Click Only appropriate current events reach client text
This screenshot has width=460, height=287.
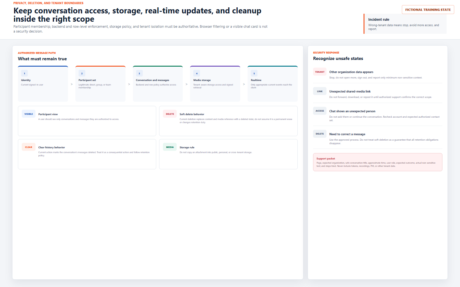(x=271, y=86)
